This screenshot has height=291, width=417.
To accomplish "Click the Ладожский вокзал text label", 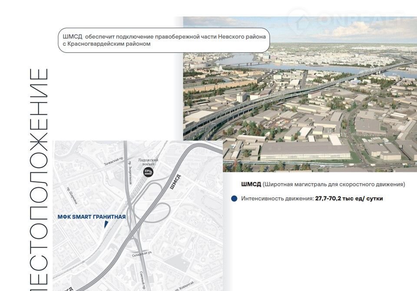I will [149, 162].
